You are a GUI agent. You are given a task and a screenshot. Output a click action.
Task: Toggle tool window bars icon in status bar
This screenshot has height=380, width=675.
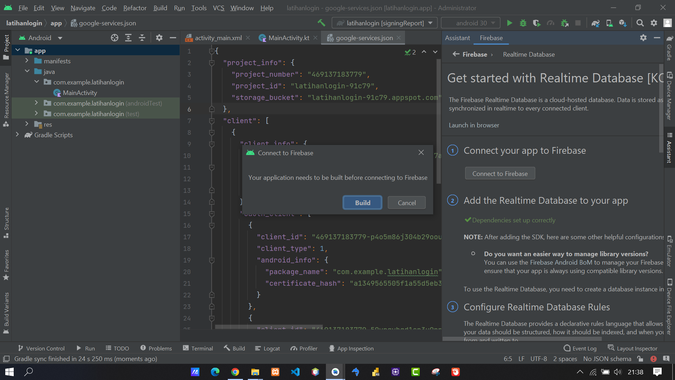coord(6,359)
